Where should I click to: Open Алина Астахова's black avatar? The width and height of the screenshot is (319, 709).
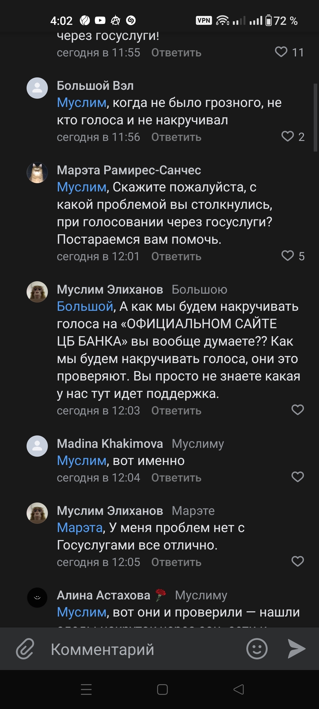37,597
